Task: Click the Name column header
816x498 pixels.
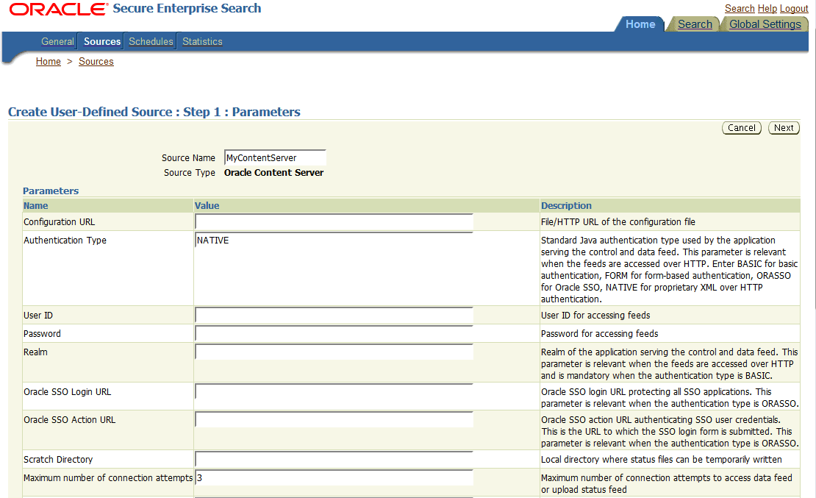Action: click(x=35, y=205)
